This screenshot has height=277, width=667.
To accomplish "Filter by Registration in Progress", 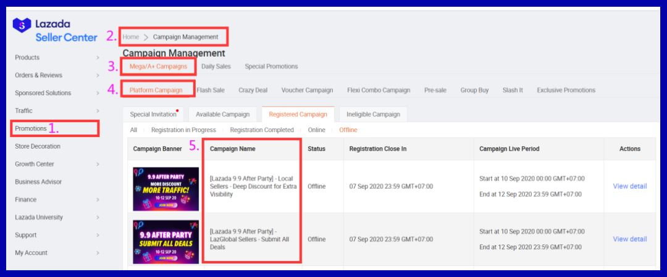I will pos(183,130).
